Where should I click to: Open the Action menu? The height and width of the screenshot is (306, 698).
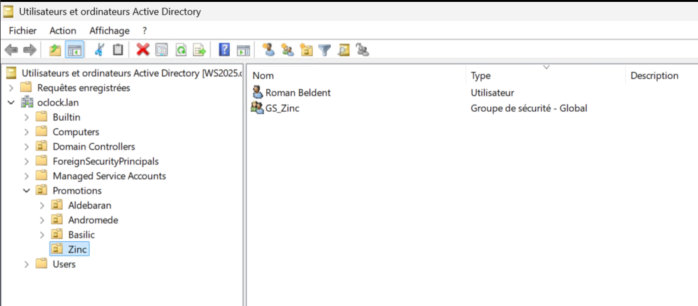(63, 30)
